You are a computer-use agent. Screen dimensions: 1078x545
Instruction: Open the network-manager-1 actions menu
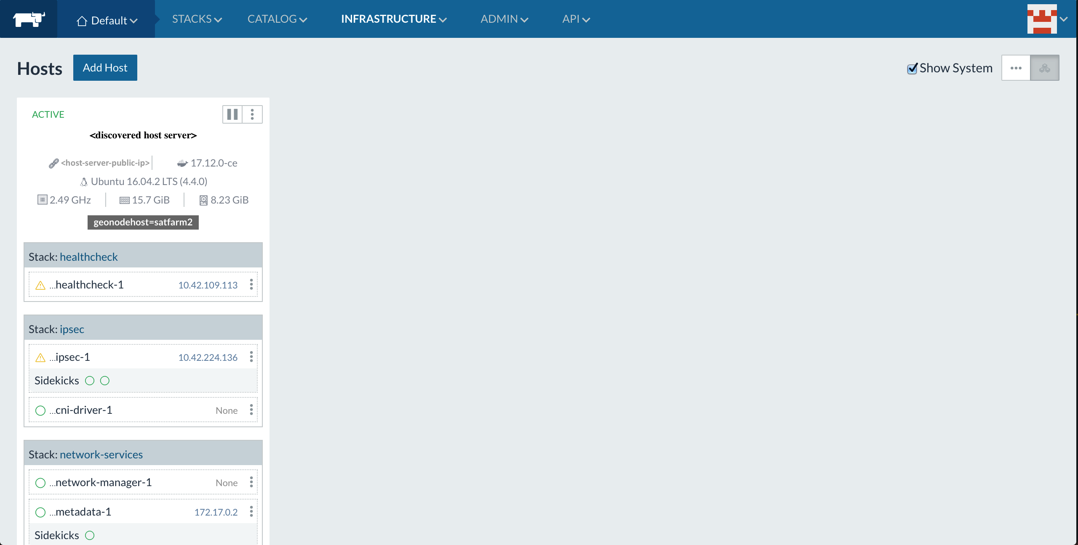coord(251,482)
